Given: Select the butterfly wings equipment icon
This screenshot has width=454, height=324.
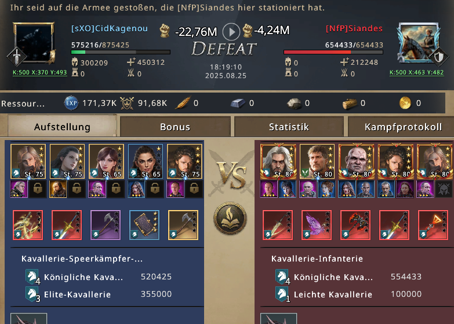Looking at the screenshot, I should pos(317,225).
